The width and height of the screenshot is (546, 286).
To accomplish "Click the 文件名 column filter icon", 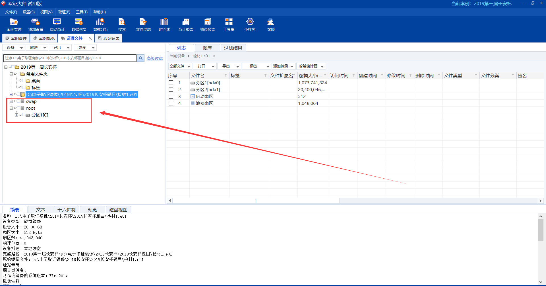I will tap(226, 75).
